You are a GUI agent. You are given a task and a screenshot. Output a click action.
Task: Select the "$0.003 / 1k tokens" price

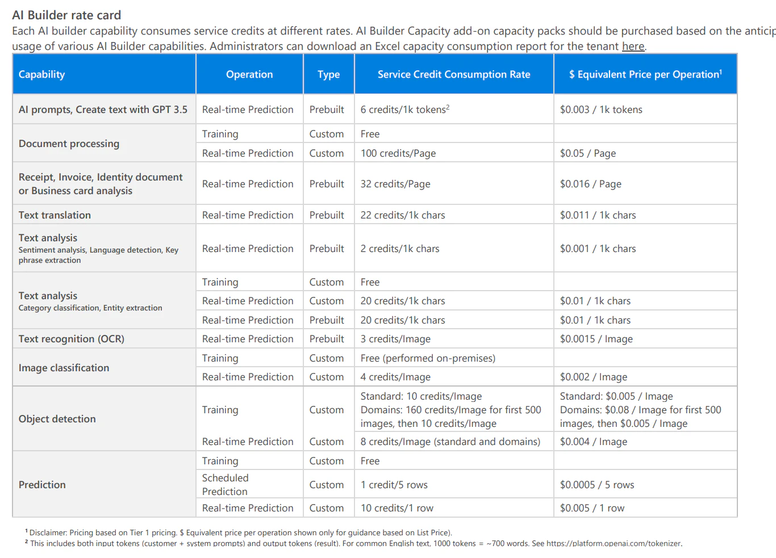(601, 110)
